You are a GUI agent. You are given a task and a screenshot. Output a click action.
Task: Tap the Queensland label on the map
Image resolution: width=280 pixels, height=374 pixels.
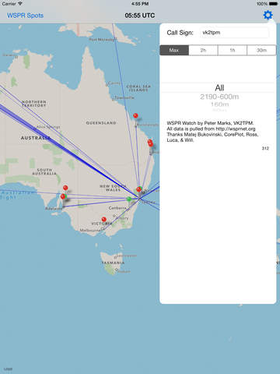[x=101, y=123]
